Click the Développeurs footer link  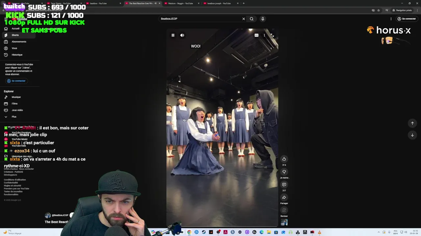[11, 175]
